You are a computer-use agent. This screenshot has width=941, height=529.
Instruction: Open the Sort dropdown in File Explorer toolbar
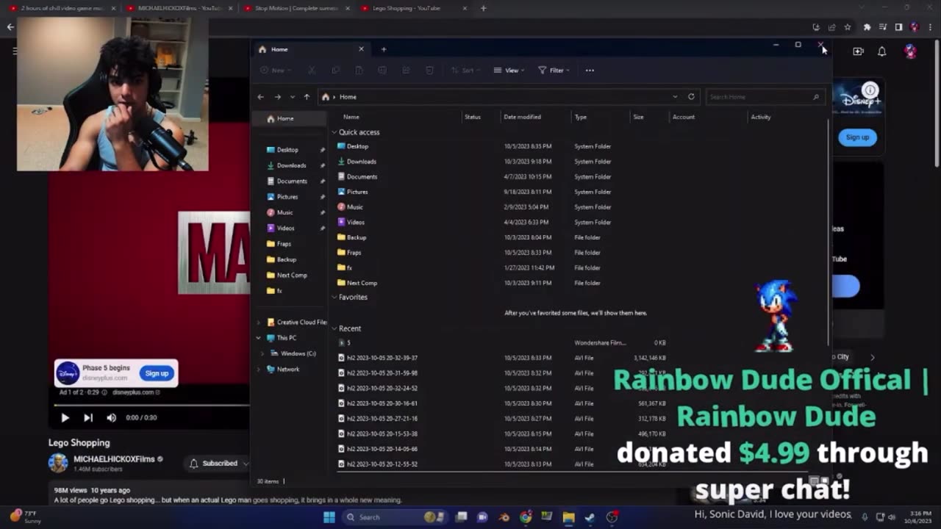click(x=465, y=71)
